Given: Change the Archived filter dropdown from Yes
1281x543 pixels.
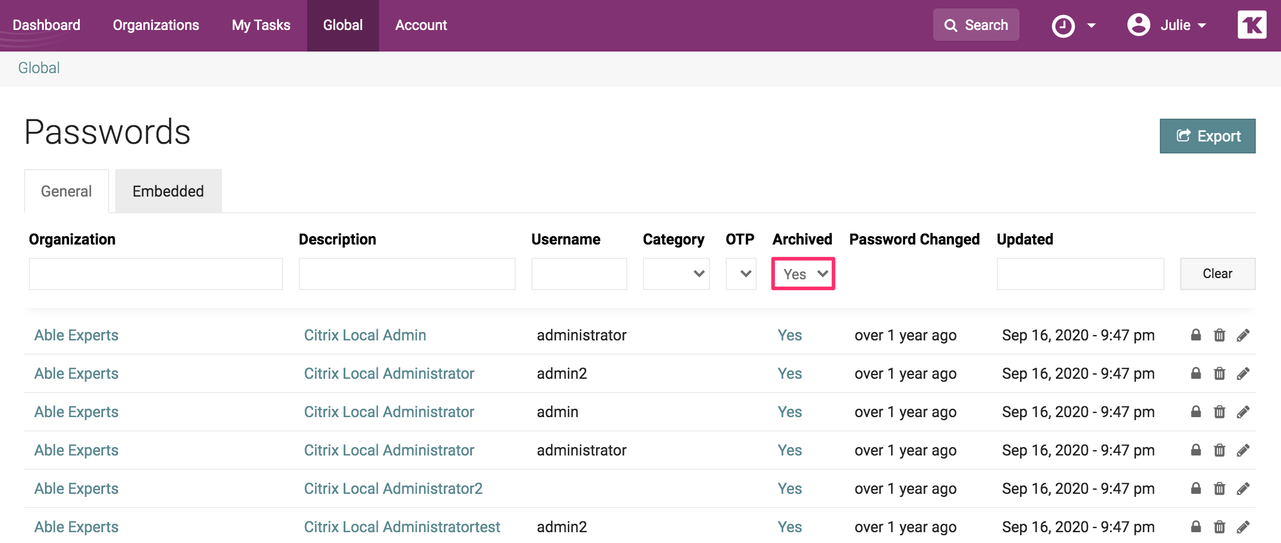Looking at the screenshot, I should (803, 273).
